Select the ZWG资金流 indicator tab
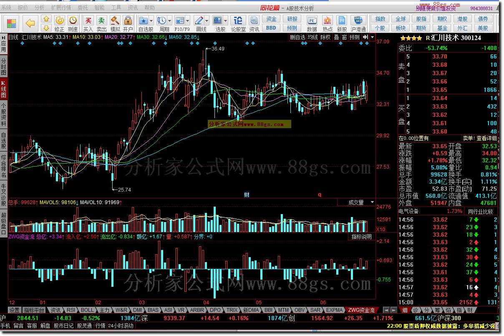The height and width of the screenshot is (336, 504). [362, 310]
